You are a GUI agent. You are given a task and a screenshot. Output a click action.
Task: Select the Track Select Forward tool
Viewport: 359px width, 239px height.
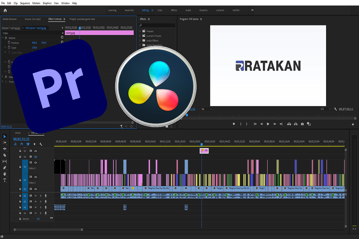click(5, 143)
